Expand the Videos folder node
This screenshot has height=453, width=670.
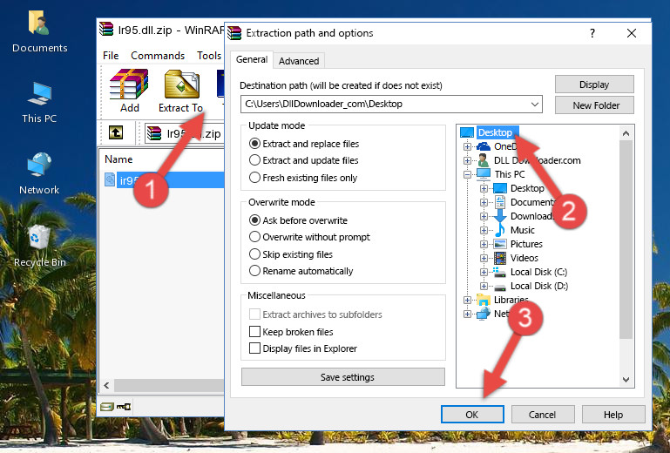[x=484, y=258]
